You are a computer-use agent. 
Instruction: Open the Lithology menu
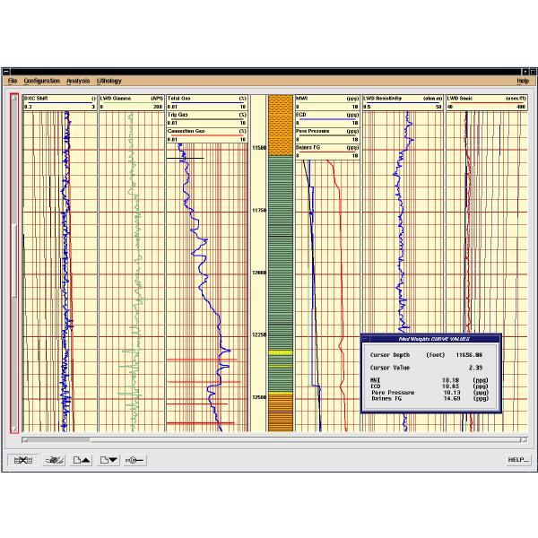108,81
